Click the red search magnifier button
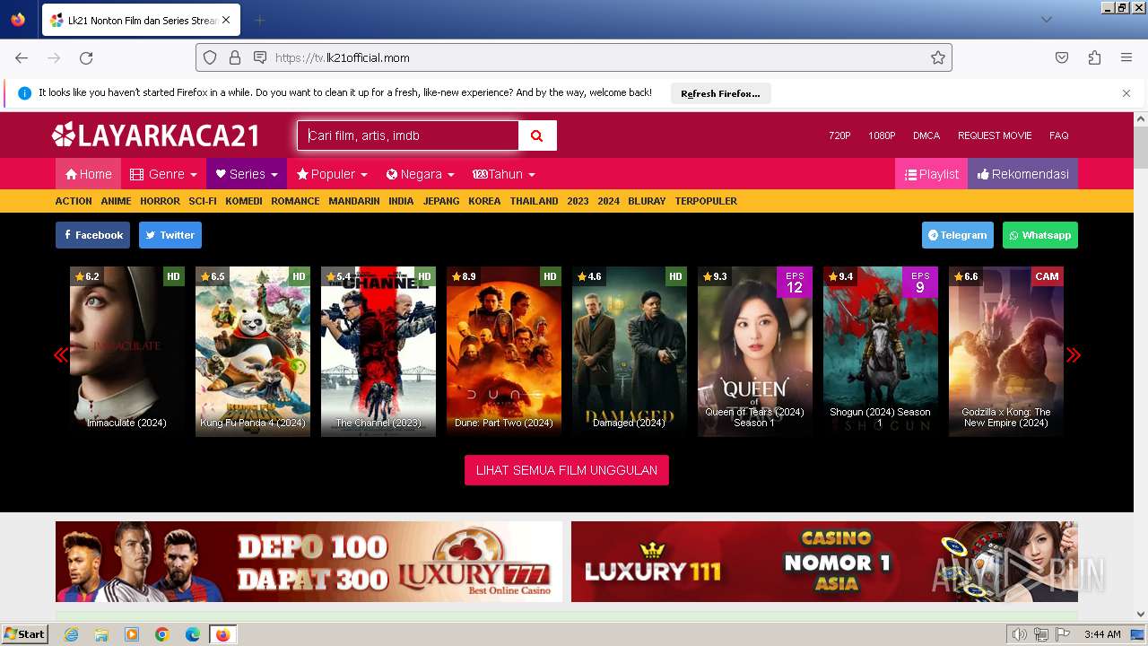 point(537,135)
